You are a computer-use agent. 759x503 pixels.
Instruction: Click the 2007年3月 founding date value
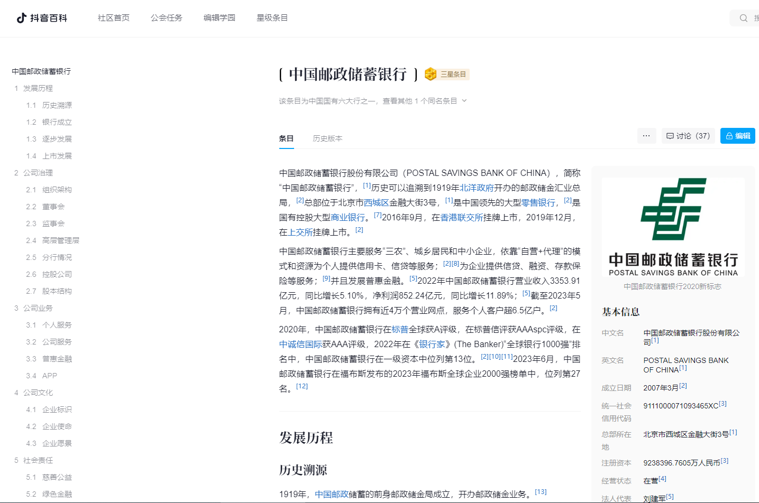[x=661, y=388]
